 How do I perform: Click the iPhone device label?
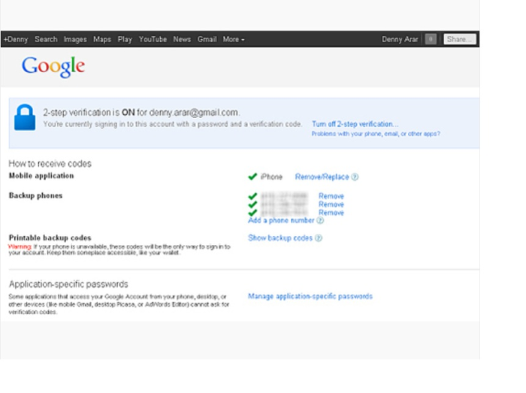[271, 177]
